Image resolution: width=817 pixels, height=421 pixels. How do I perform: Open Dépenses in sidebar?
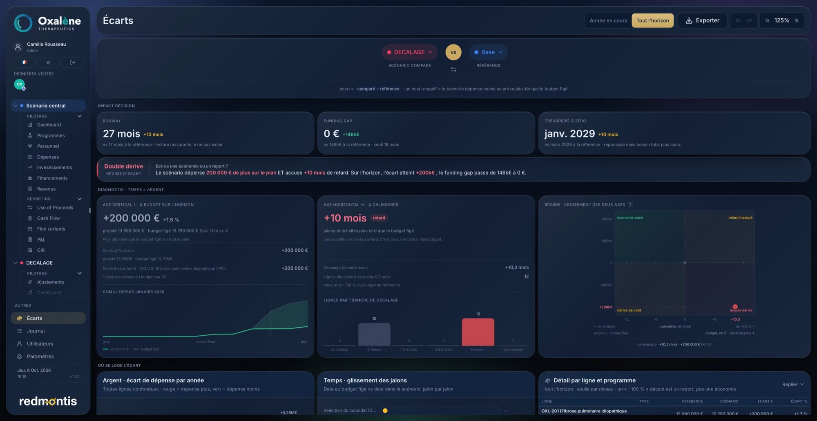[x=48, y=157]
